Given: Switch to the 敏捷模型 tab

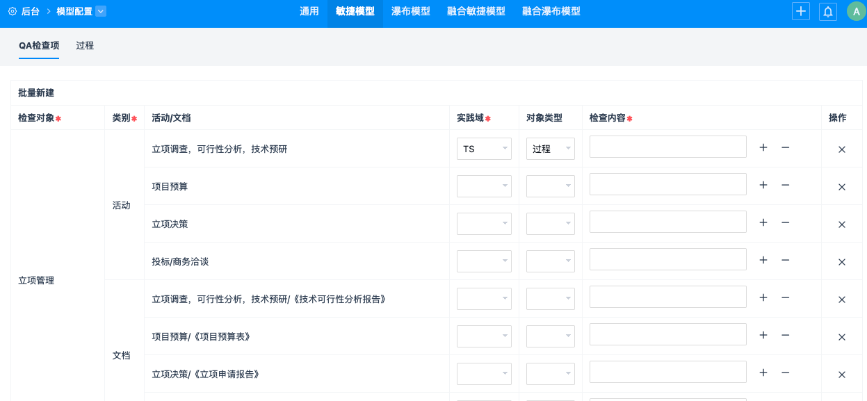Looking at the screenshot, I should click(355, 11).
